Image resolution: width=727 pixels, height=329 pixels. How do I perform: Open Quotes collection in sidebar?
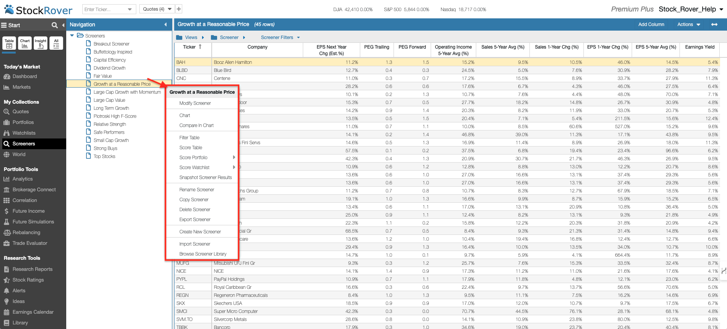[21, 112]
